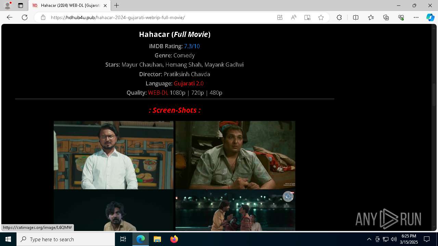This screenshot has height=246, width=438.
Task: Open screenshot of man in grey shirt
Action: pyautogui.click(x=235, y=155)
